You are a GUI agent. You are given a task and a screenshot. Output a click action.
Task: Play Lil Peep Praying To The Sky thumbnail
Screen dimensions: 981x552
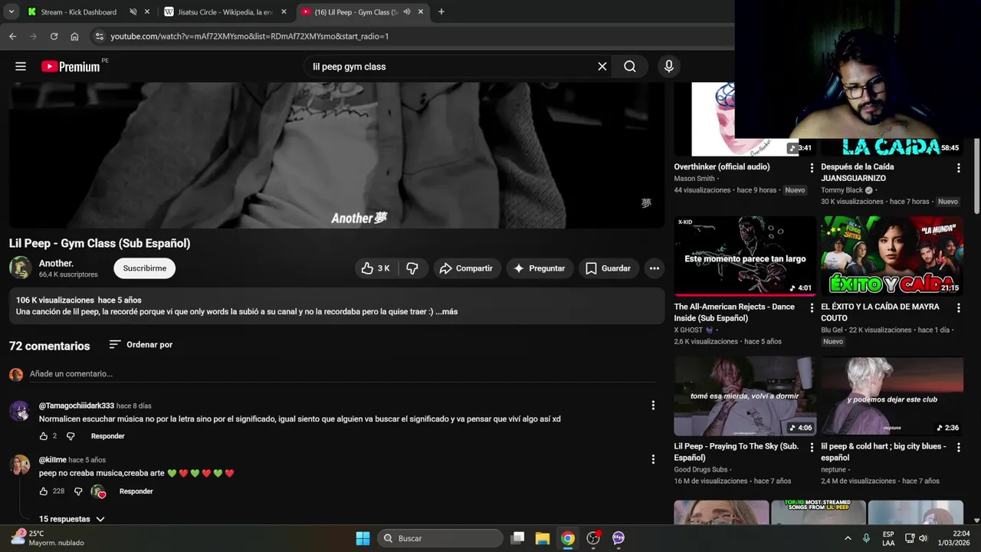pos(745,396)
